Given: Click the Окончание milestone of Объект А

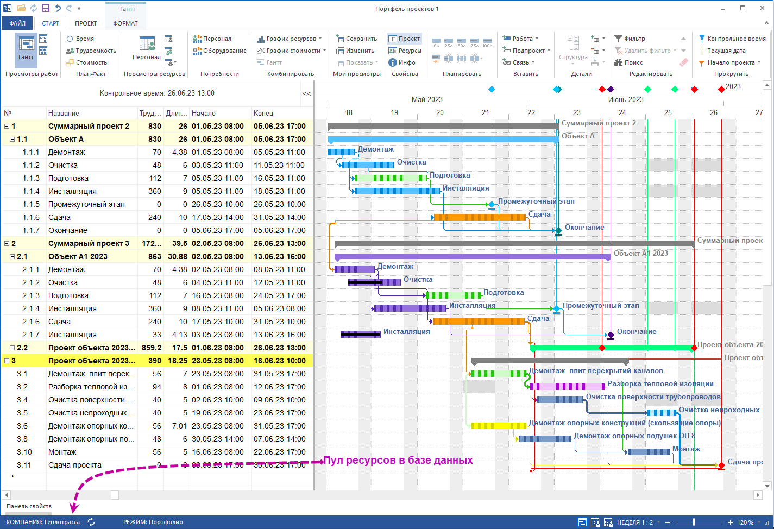Looking at the screenshot, I should [558, 231].
